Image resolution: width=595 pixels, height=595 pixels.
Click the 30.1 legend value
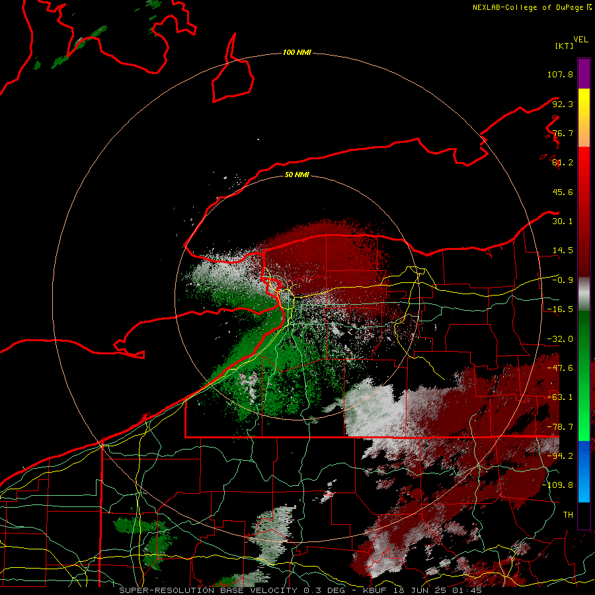coord(563,221)
